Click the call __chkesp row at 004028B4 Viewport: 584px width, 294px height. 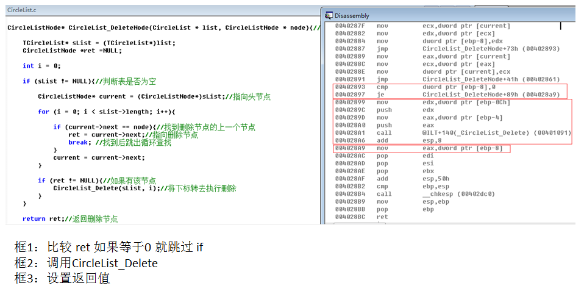tap(415, 194)
